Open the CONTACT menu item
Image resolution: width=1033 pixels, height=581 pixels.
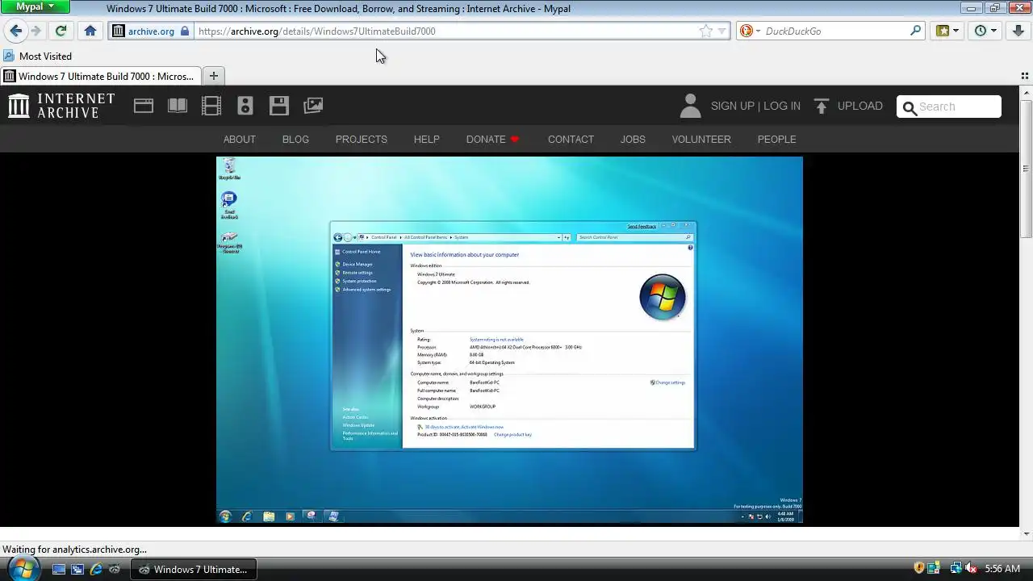571,139
